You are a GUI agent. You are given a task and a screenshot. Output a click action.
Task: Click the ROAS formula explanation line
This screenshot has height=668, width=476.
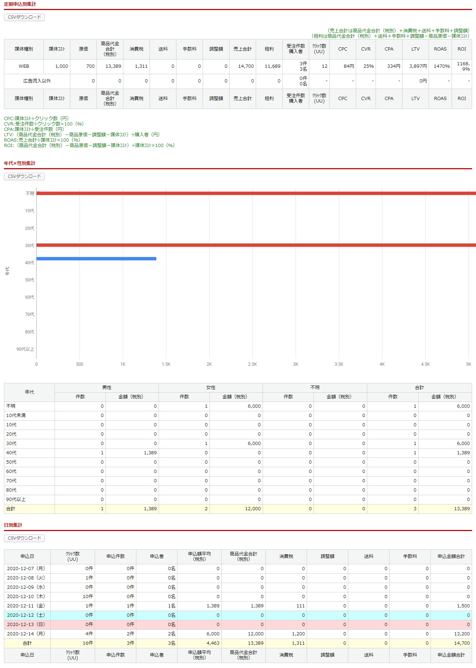[42, 140]
